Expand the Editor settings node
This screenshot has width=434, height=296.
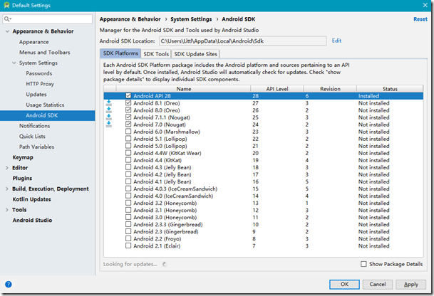click(7, 168)
